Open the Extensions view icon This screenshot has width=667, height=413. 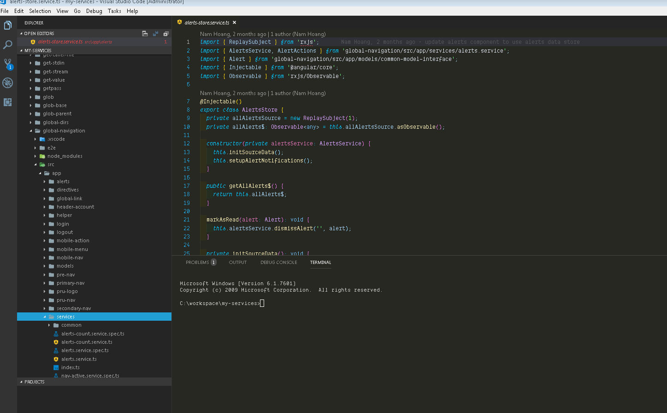(7, 102)
